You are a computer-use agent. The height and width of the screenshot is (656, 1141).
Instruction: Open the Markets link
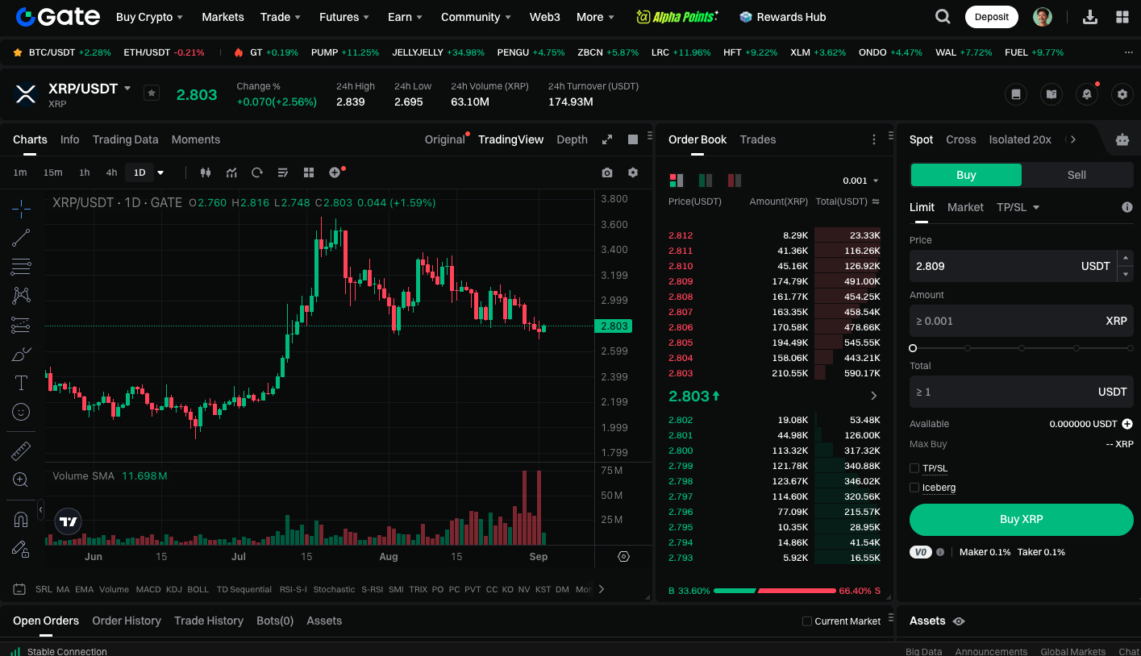point(223,17)
